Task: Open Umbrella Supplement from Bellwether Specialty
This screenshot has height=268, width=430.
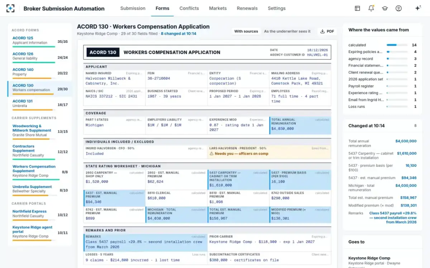Action: click(40, 190)
